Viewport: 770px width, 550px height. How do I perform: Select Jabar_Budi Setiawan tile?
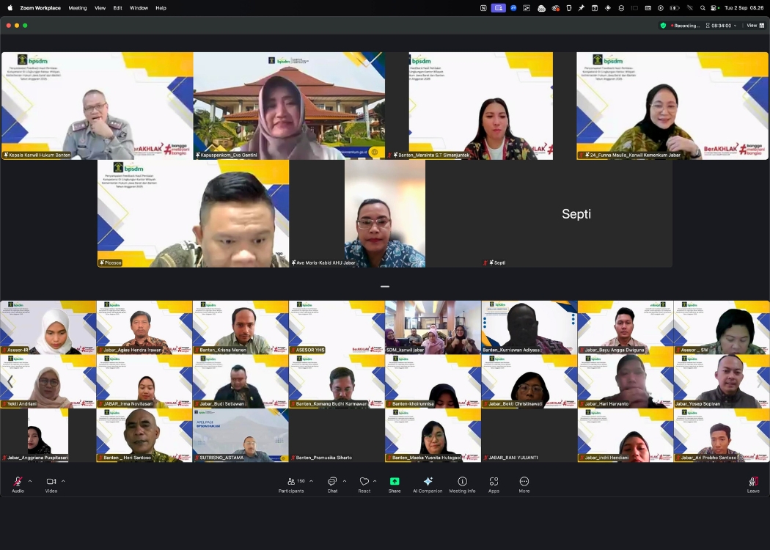[241, 381]
